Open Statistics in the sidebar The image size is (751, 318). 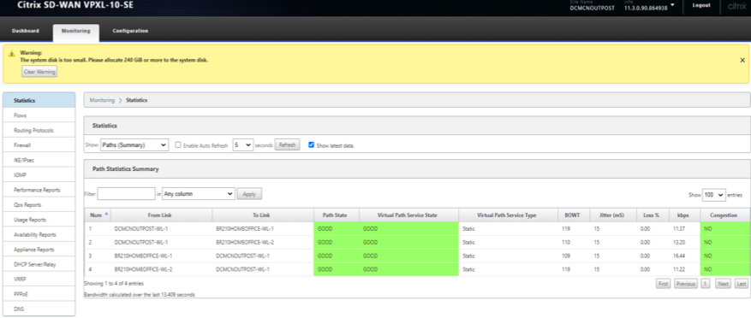pos(39,100)
